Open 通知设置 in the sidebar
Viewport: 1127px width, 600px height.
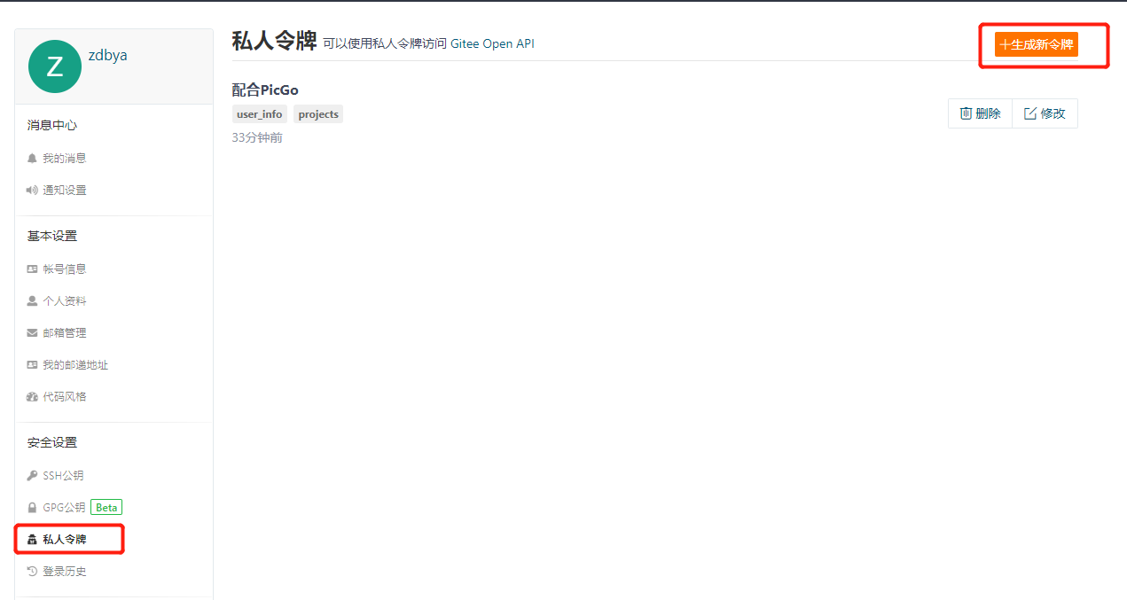coord(65,190)
